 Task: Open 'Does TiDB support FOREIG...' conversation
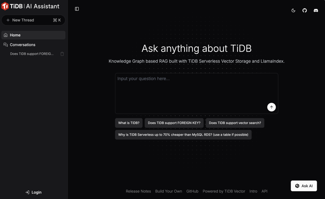[x=32, y=54]
